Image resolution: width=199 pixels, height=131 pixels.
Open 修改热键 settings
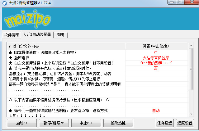tap(118, 123)
